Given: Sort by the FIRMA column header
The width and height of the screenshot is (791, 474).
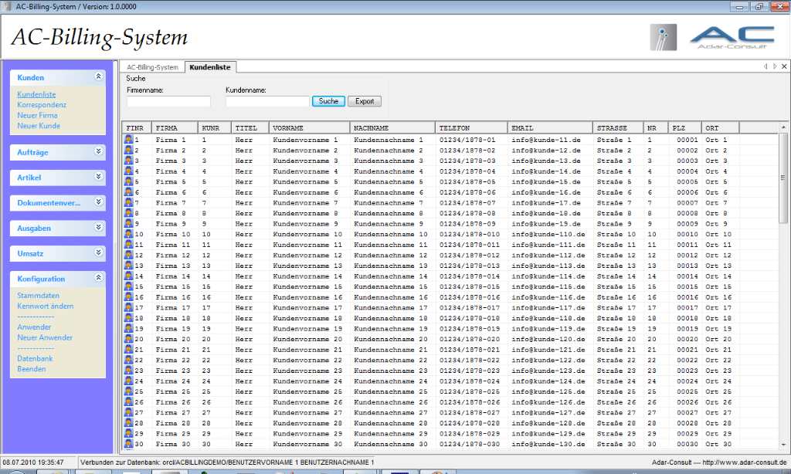Looking at the screenshot, I should [175, 128].
